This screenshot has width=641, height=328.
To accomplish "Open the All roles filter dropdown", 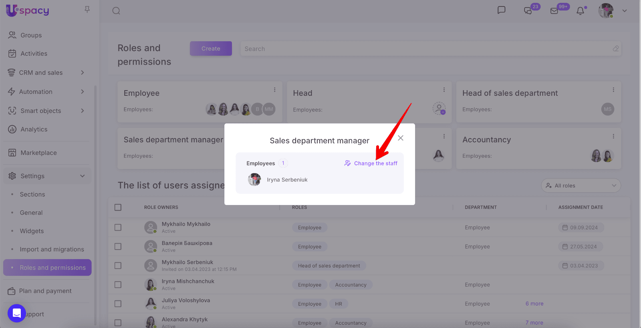I will (x=581, y=185).
